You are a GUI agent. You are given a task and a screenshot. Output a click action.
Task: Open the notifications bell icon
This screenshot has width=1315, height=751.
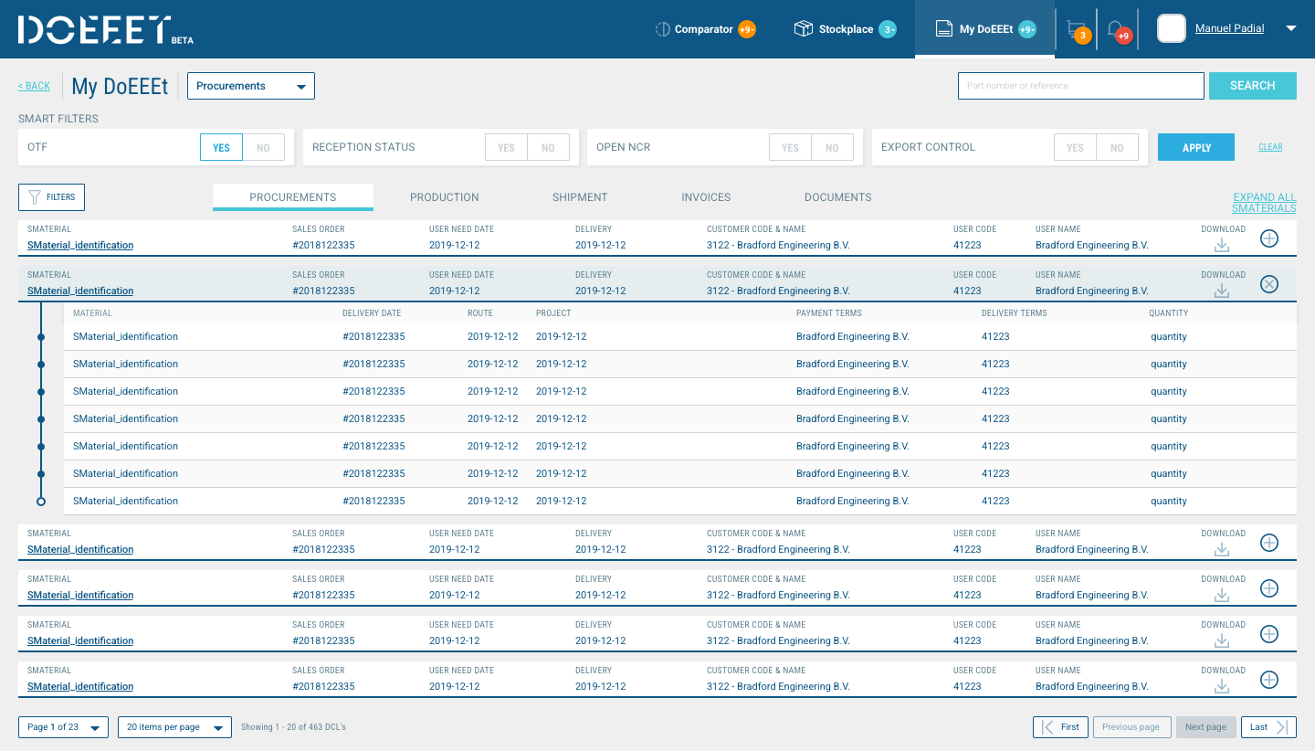pos(1115,29)
